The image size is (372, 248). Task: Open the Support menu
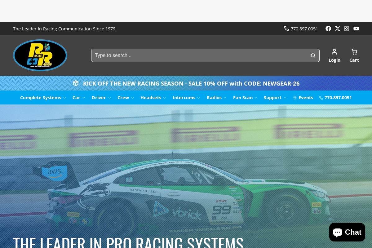272,97
